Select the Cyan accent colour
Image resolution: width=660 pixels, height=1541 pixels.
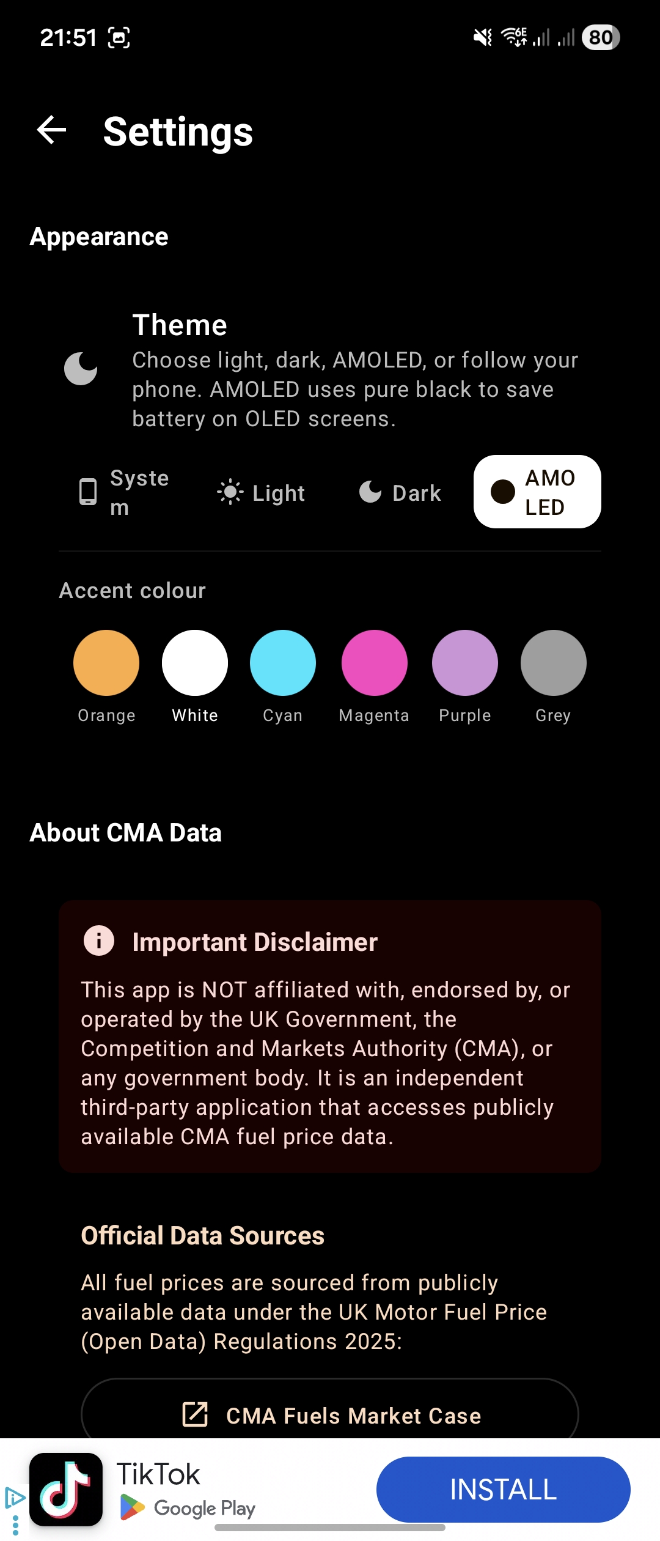(x=283, y=663)
